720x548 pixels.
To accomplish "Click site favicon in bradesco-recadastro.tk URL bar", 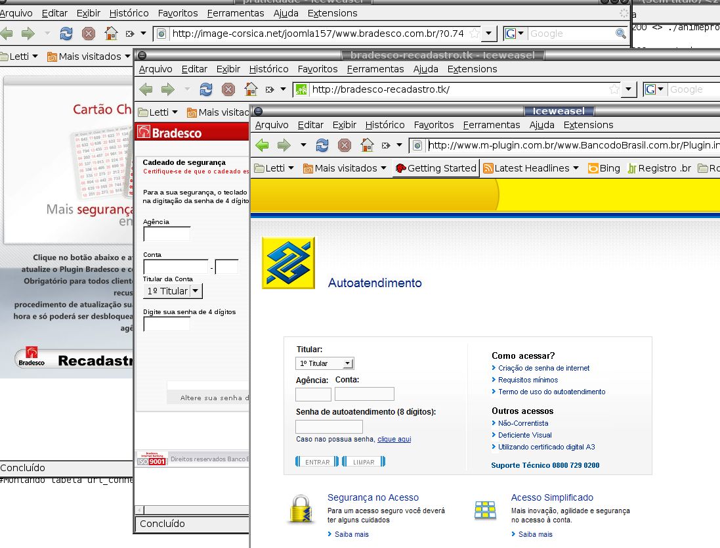I will (x=301, y=89).
